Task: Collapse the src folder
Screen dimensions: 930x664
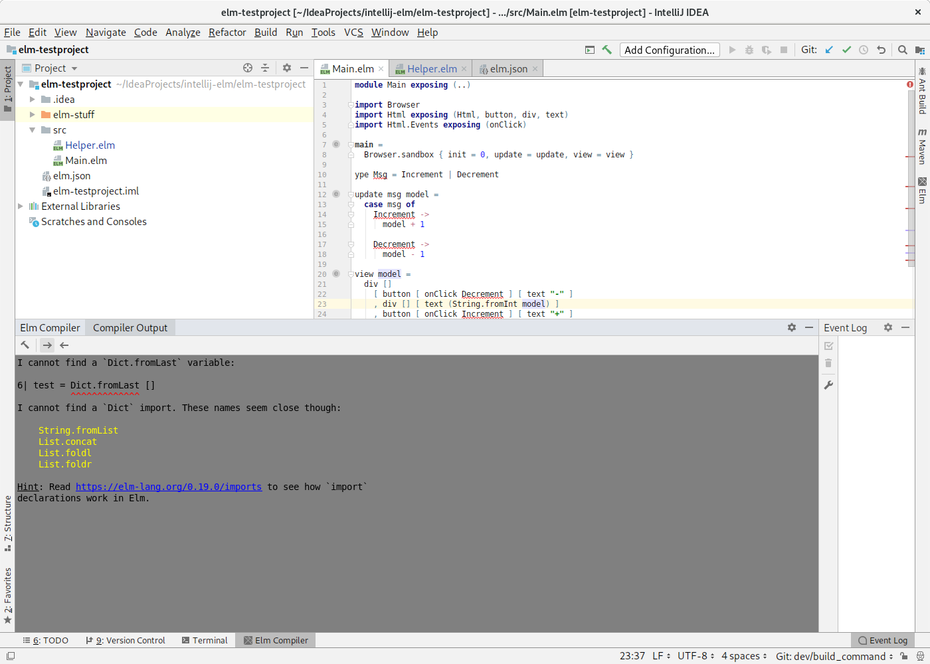Action: tap(32, 129)
